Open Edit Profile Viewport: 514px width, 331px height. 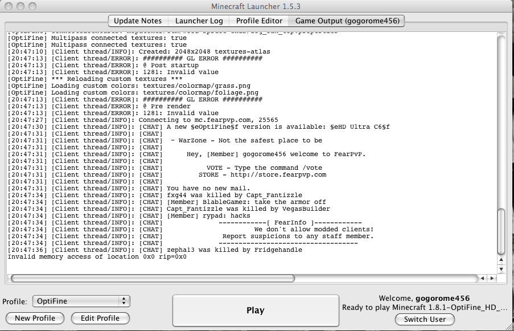[x=100, y=318]
